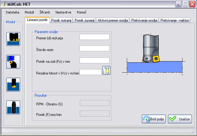Click the milling cutter illustration
This screenshot has height=136, width=197.
tap(153, 54)
